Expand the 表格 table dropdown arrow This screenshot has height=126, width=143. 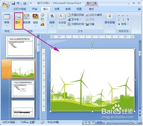click(7, 26)
